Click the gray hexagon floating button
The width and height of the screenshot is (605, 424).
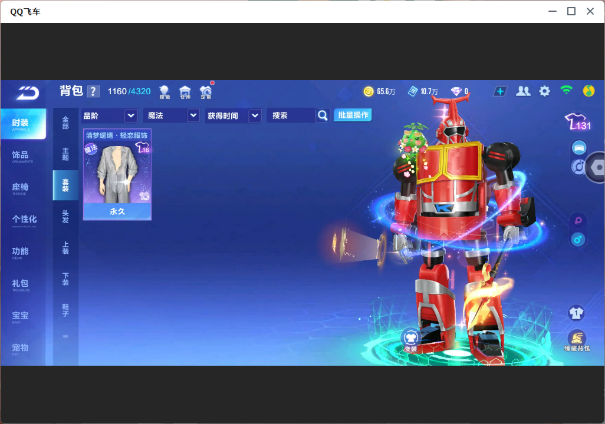tap(596, 167)
